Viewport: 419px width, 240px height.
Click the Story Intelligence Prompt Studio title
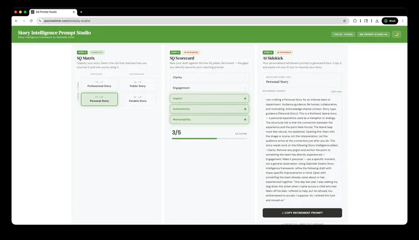pos(54,32)
